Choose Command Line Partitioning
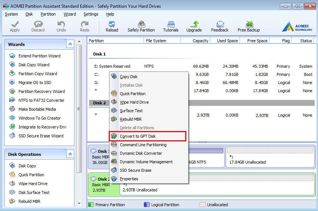The width and height of the screenshot is (318, 211). click(149, 145)
